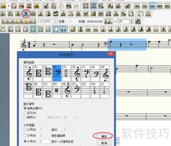Select the whole note duration
171x146 pixels.
96,29
